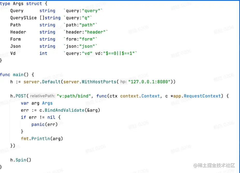Click the h.Spin() call
This screenshot has height=173, width=240.
pyautogui.click(x=21, y=160)
